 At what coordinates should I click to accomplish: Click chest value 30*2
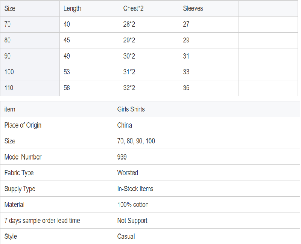click(x=129, y=56)
